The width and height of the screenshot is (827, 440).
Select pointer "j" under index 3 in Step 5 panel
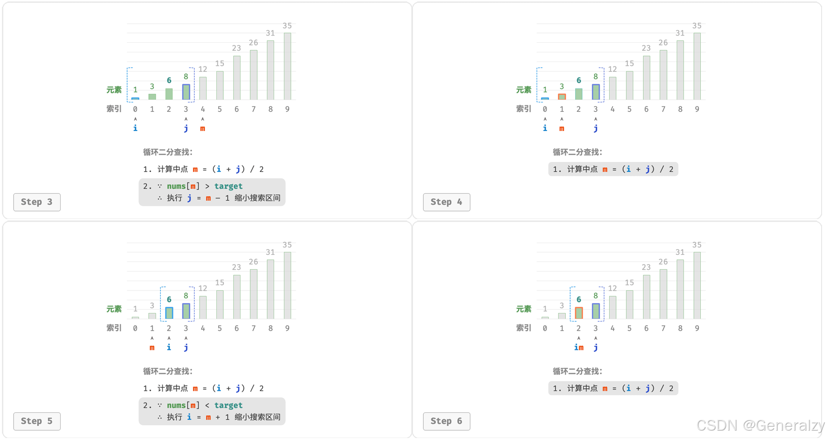click(186, 347)
